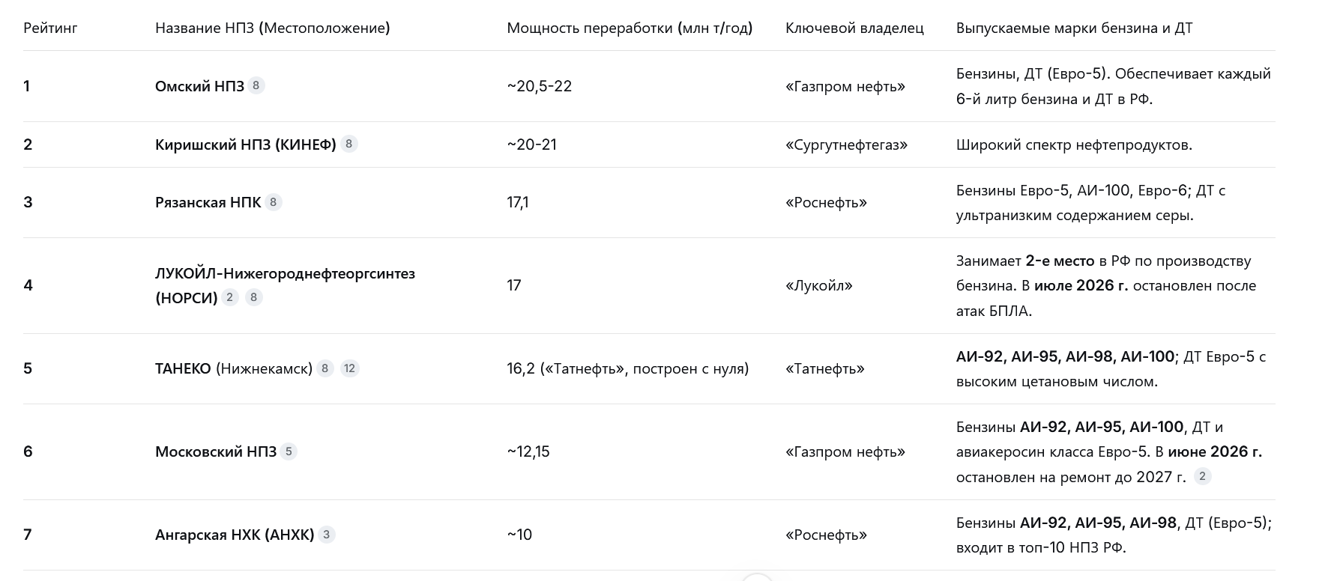Click the 'Название НПЗ (Местоположение)' column header
The image size is (1337, 581).
click(x=273, y=28)
